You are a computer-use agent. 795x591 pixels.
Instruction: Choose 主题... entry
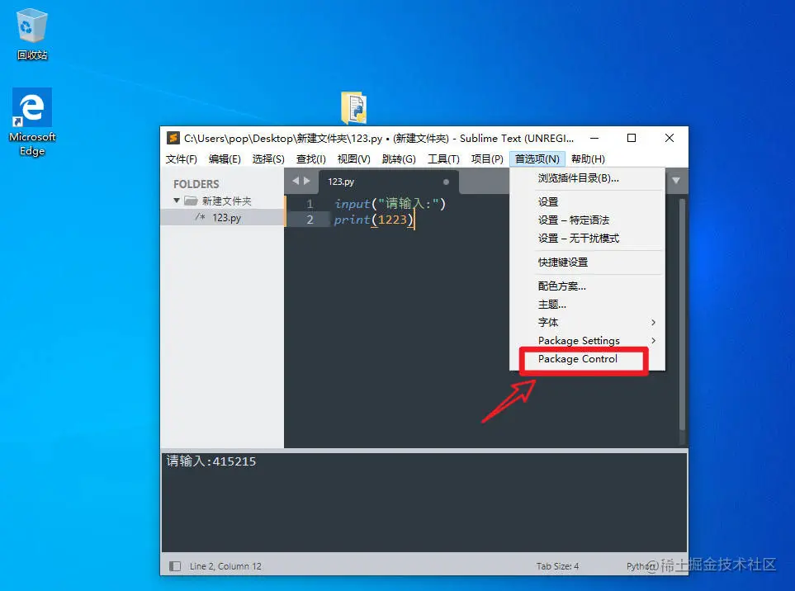pyautogui.click(x=588, y=304)
